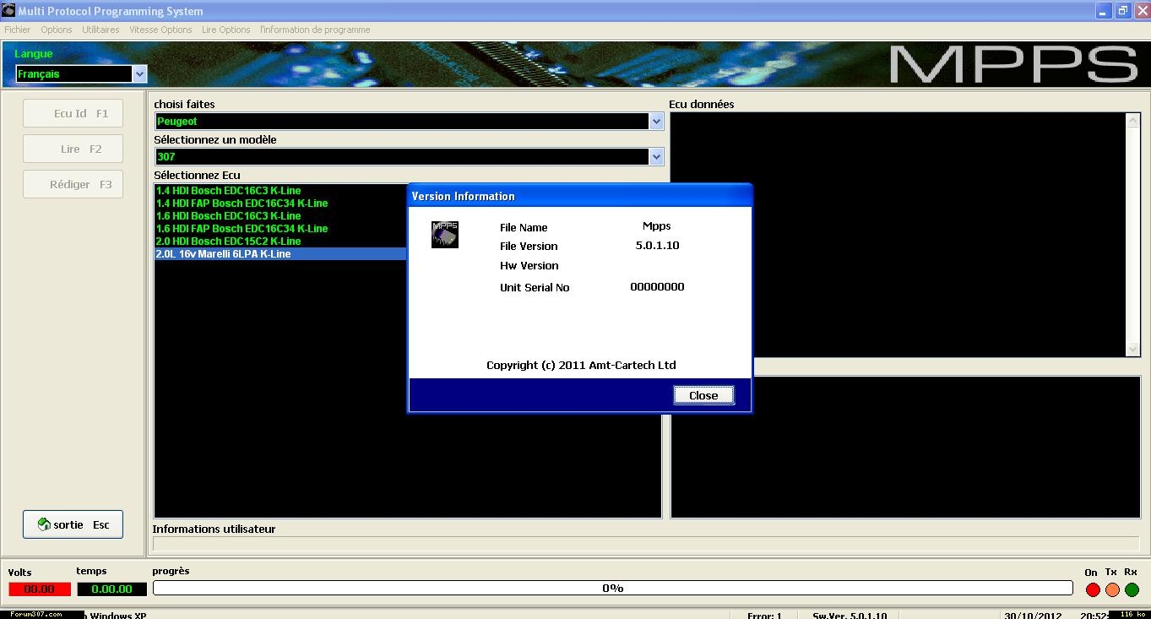Minimize the Multi Protocol Programming System window
1151x619 pixels.
(x=1104, y=11)
